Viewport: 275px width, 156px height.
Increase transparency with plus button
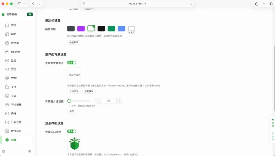(x=119, y=101)
